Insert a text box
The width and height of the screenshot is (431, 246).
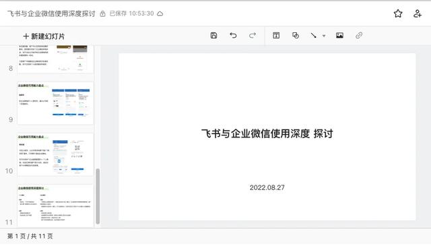tap(276, 36)
